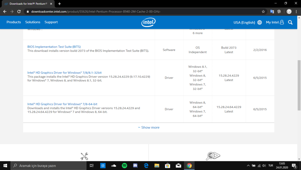Click the magnifier support icon at bottom
The width and height of the screenshot is (301, 170).
(x=213, y=156)
